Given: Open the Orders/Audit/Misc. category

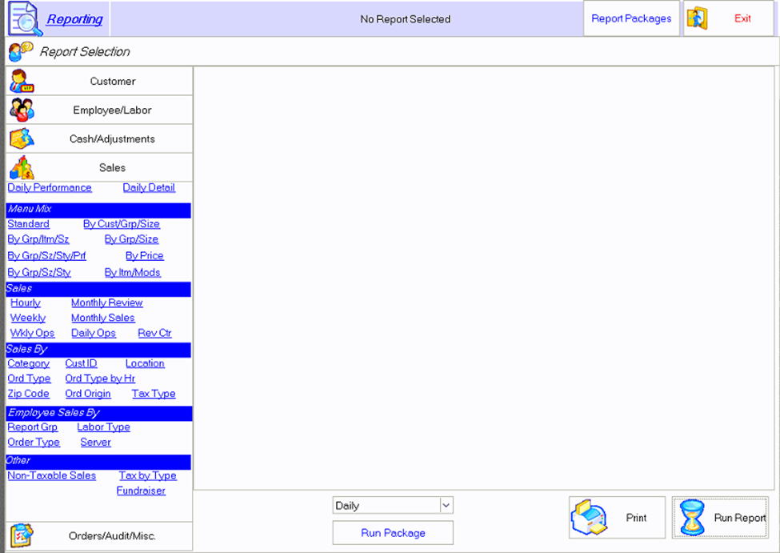Looking at the screenshot, I should [x=99, y=535].
